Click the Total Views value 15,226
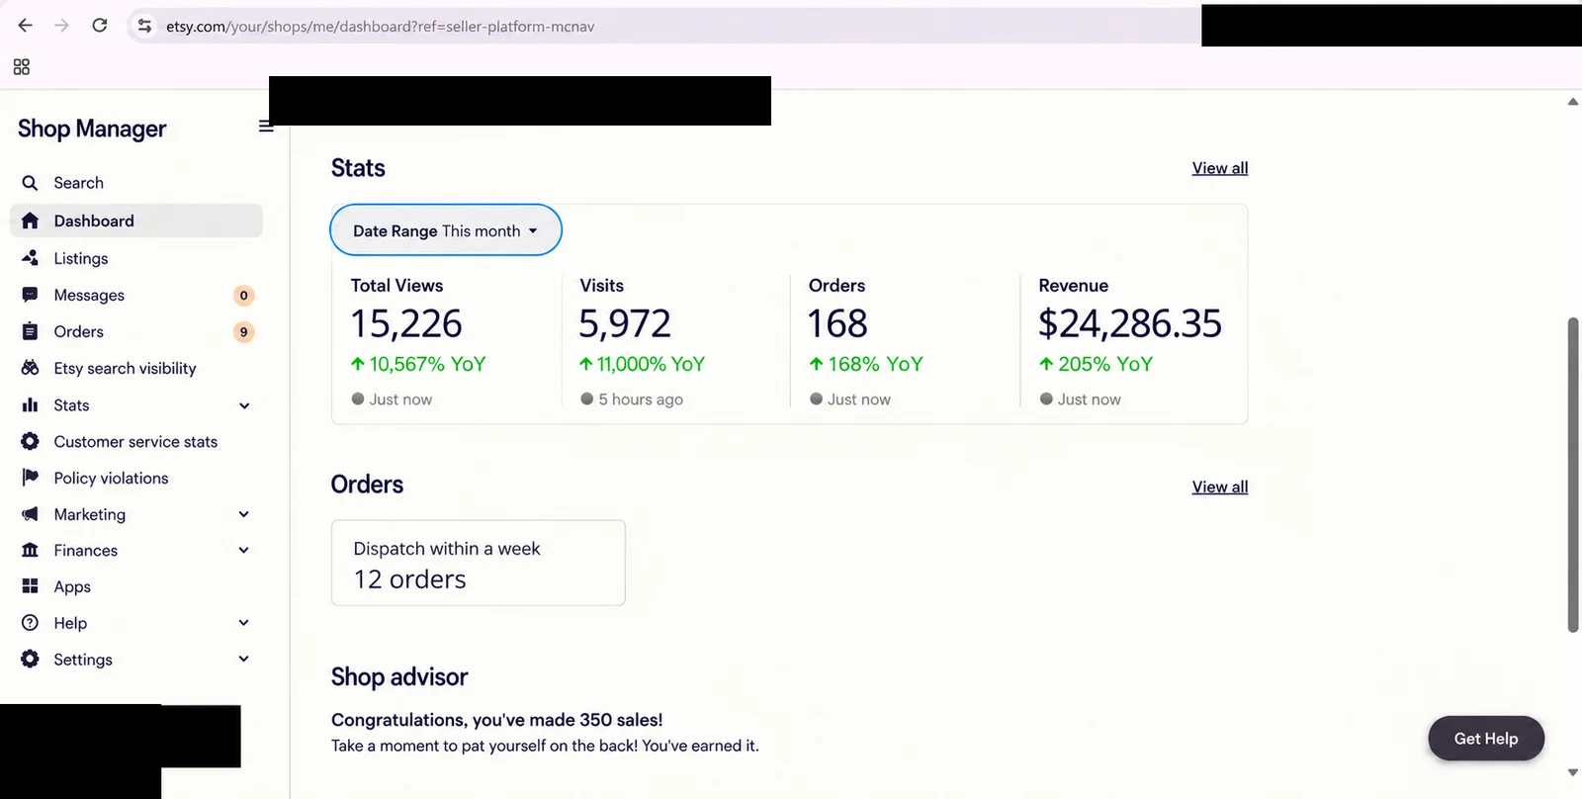Viewport: 1582px width, 799px height. tap(406, 323)
